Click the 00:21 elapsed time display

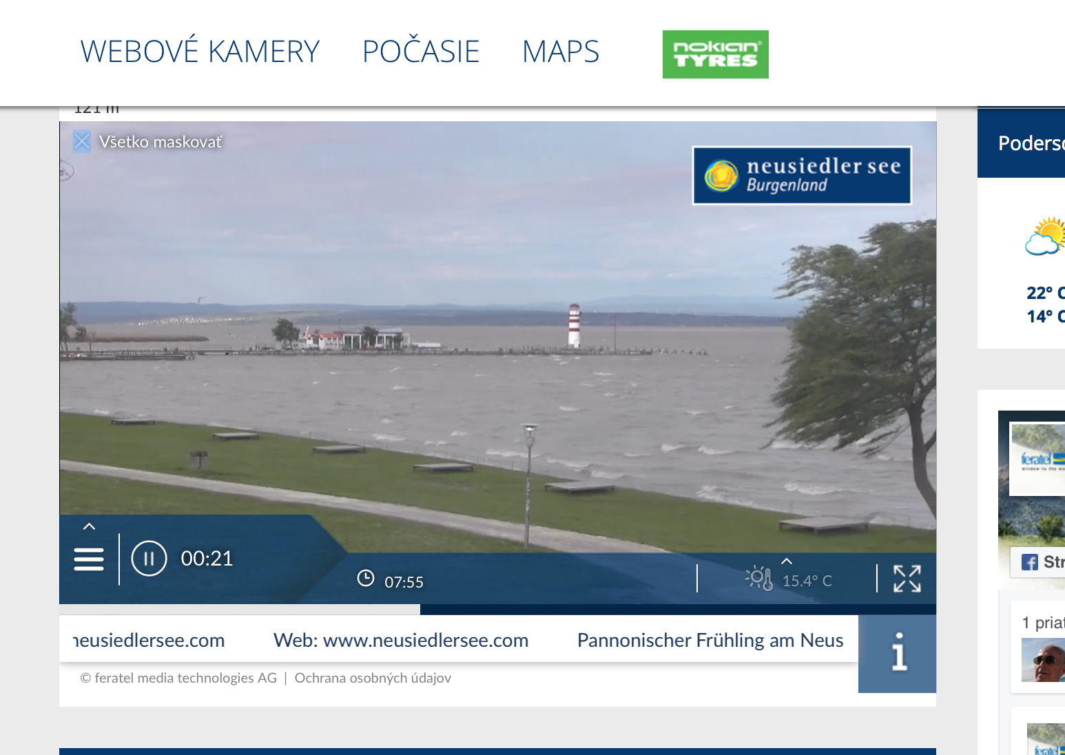(x=207, y=559)
